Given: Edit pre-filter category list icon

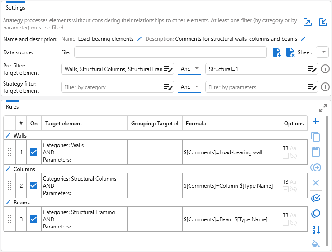Looking at the screenshot, I should coord(168,69).
